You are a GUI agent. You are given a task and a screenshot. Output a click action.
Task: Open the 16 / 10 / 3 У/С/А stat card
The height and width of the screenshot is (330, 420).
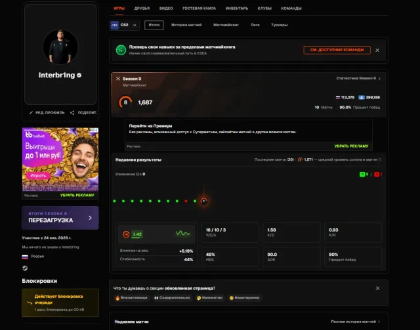(230, 232)
